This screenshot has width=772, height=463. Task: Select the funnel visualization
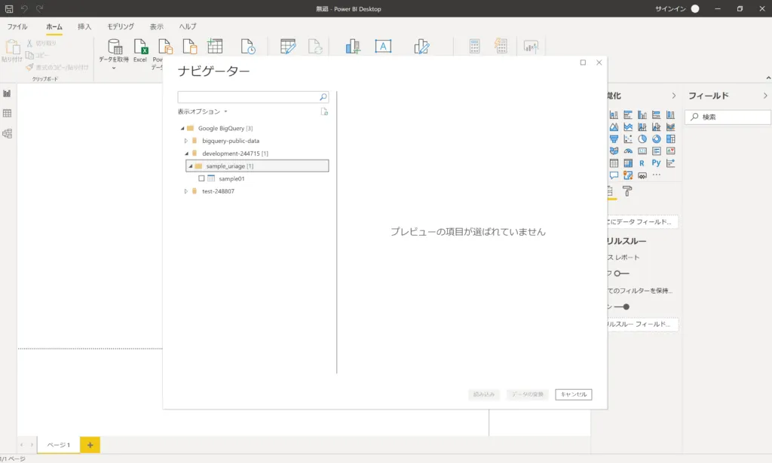[614, 139]
